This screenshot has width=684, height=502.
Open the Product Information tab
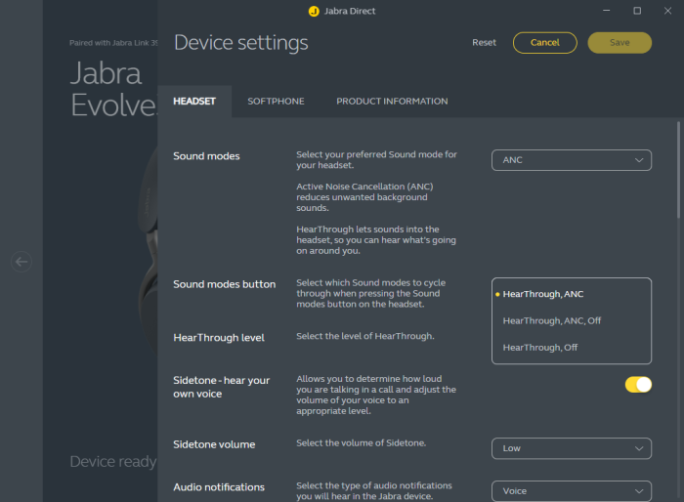[392, 102]
